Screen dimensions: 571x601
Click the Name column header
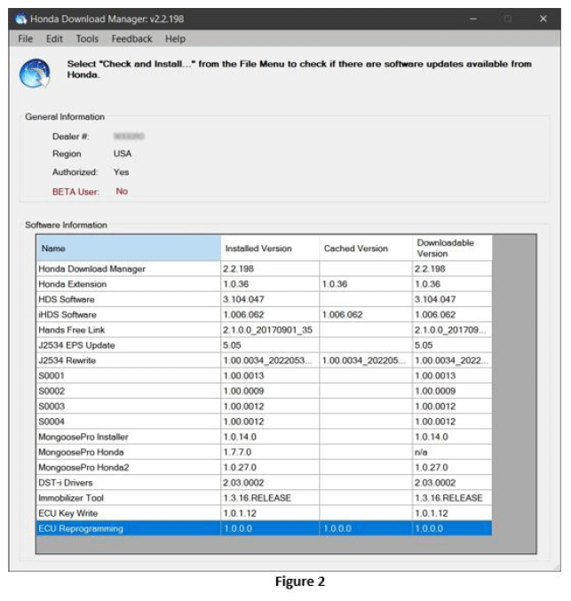(x=128, y=249)
